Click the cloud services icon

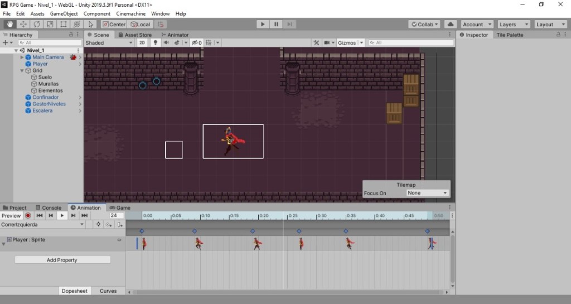click(451, 25)
